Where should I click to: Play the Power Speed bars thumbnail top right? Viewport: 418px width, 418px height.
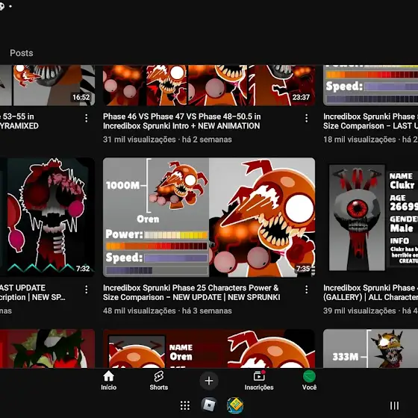(x=370, y=85)
